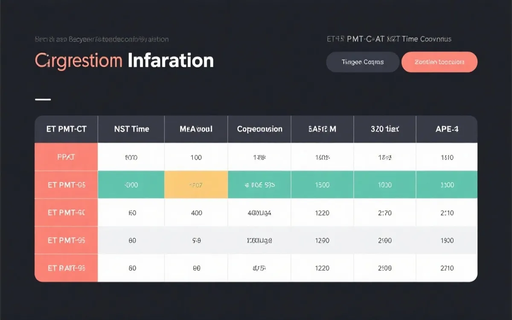Click the yellow highlighted cell in the green row
The height and width of the screenshot is (320, 512).
(196, 185)
